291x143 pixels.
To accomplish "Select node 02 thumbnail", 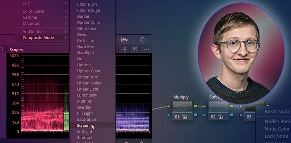I will point(218,107).
